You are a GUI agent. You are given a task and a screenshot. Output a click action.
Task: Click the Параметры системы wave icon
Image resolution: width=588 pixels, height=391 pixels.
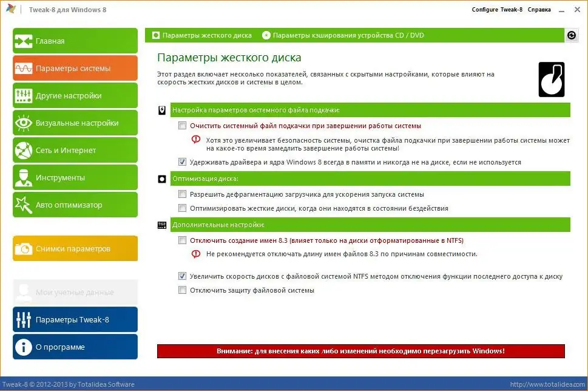[x=23, y=68]
